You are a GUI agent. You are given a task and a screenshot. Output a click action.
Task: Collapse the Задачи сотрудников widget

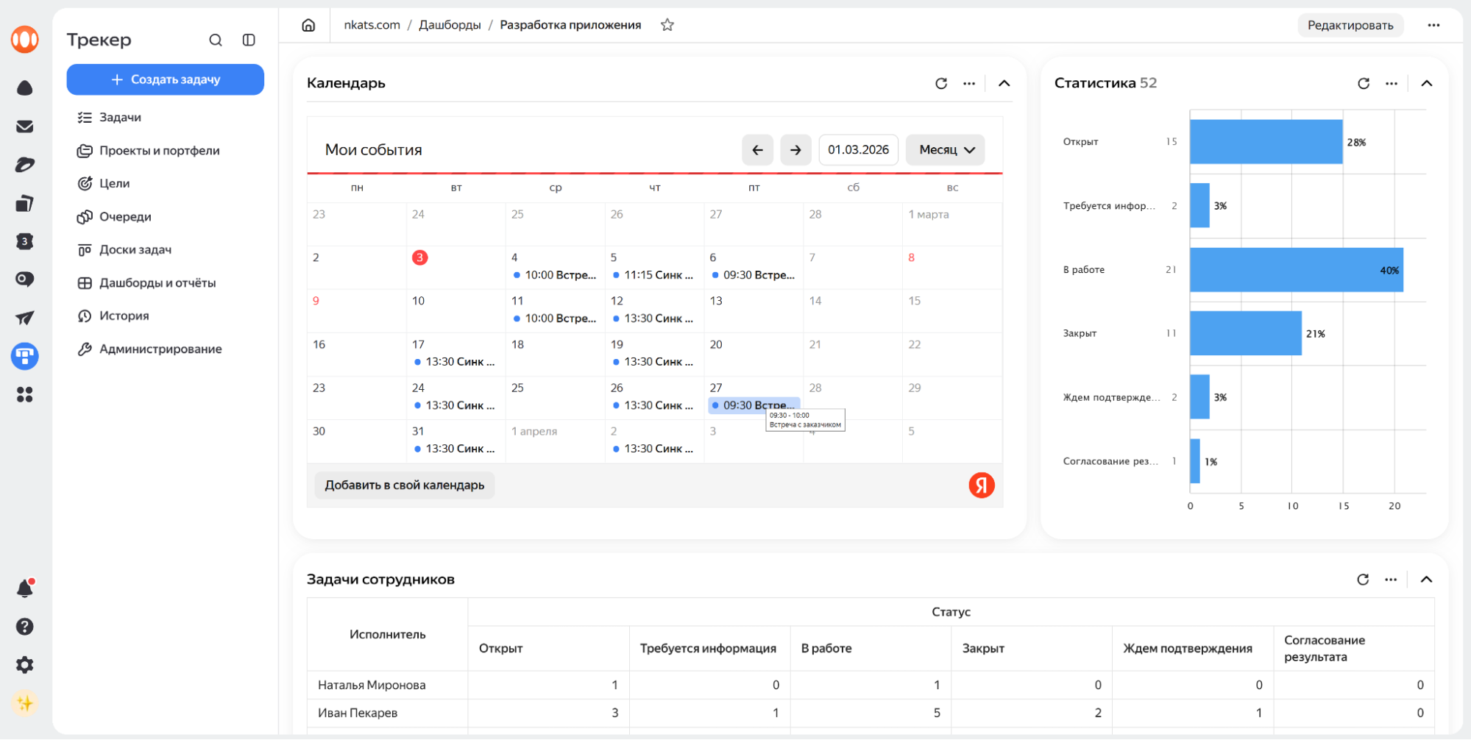coord(1426,580)
